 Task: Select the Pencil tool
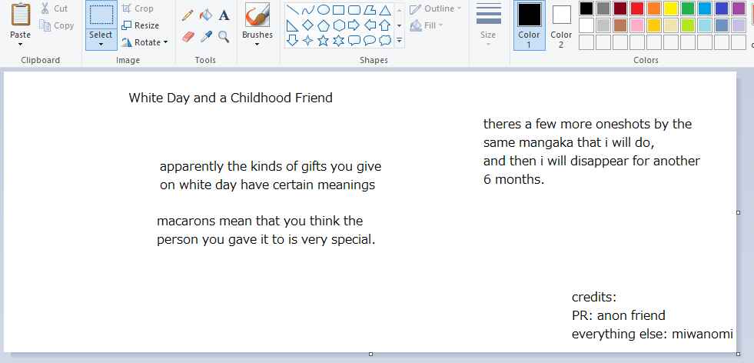(x=188, y=15)
